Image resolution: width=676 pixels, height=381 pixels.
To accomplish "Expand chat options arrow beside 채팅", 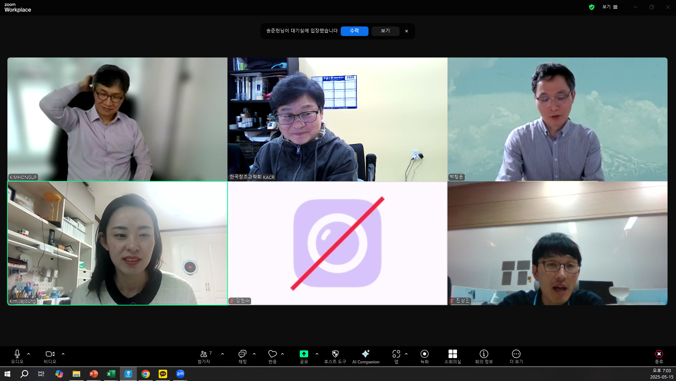I will [254, 354].
